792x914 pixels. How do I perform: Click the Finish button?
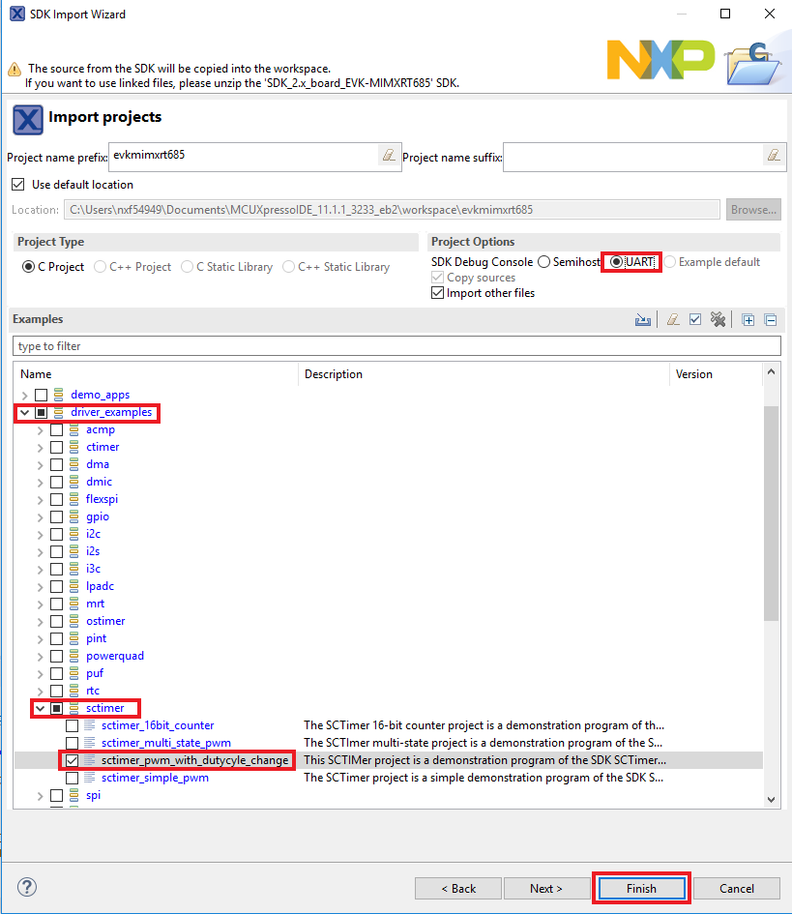[x=640, y=889]
